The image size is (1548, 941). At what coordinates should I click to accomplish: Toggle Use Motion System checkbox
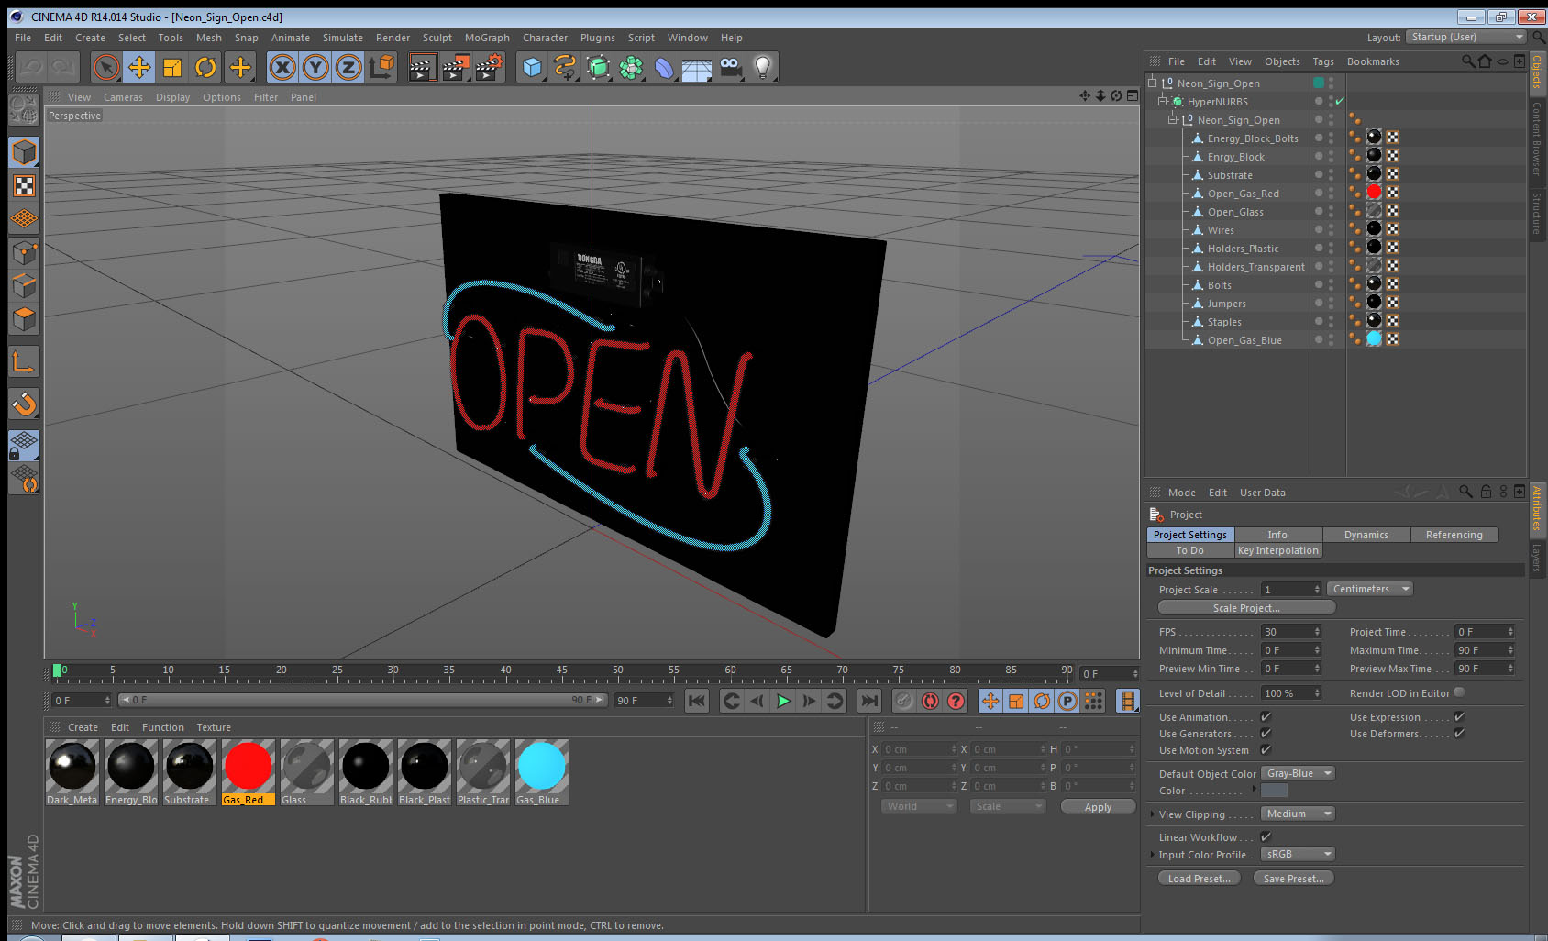click(x=1266, y=749)
